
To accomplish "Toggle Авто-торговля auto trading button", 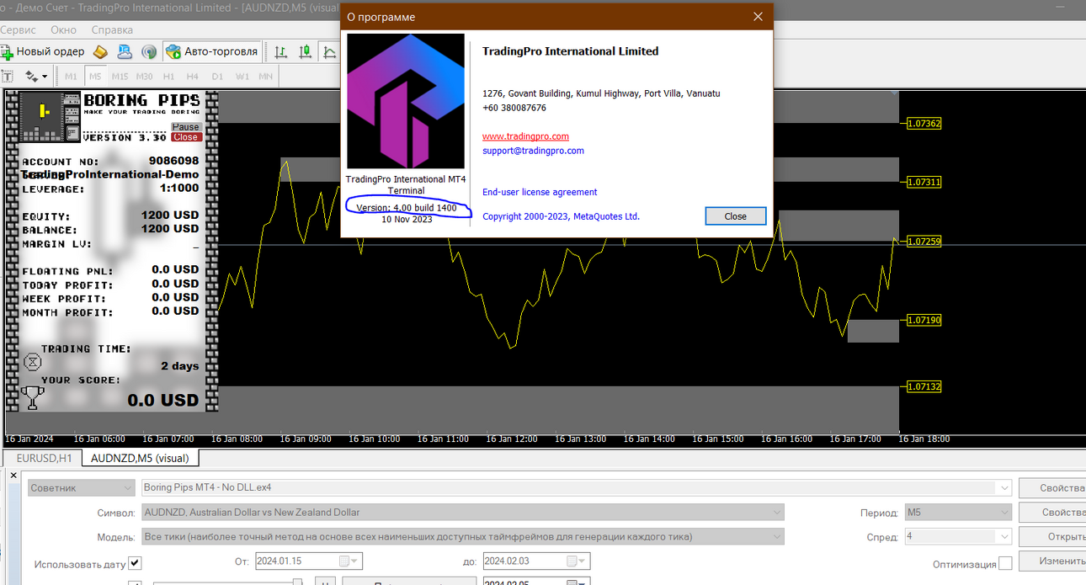I will coord(212,51).
